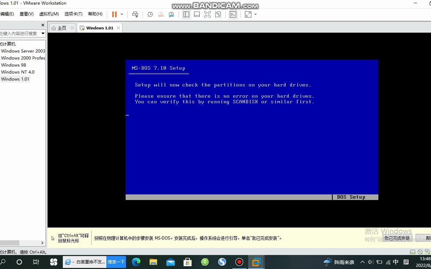431x269 pixels.
Task: Send Ctrl+Alt+Del to the virtual machine
Action: (135, 14)
